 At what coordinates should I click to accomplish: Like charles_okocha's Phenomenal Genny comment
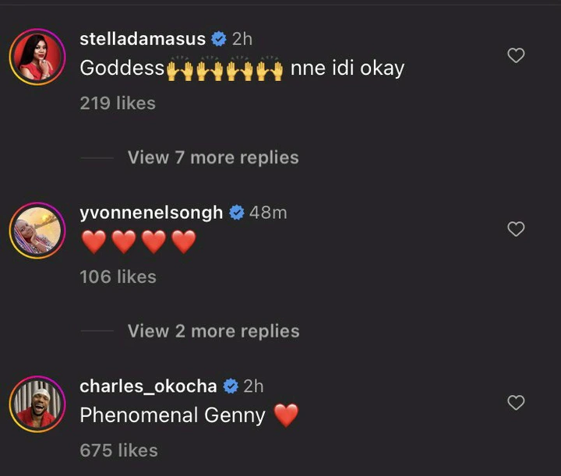(x=516, y=403)
